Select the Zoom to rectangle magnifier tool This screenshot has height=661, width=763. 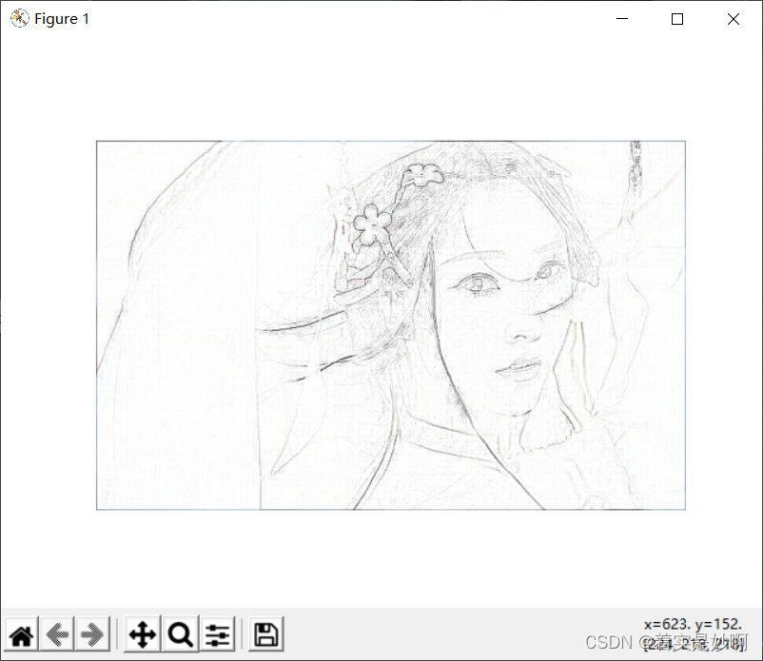180,634
